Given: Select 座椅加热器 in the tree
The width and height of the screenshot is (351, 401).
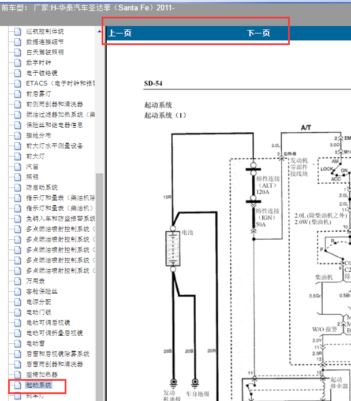Looking at the screenshot, I should point(42,374).
